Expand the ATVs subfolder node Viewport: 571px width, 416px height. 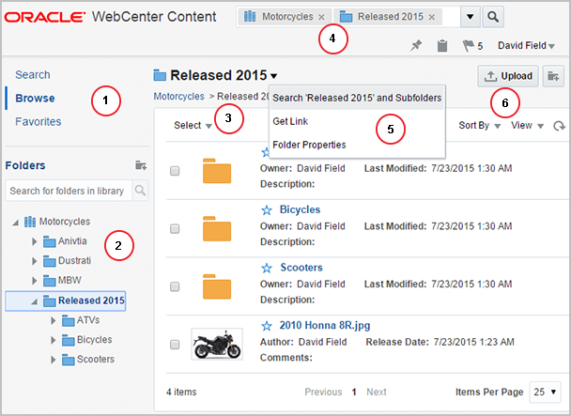point(54,320)
